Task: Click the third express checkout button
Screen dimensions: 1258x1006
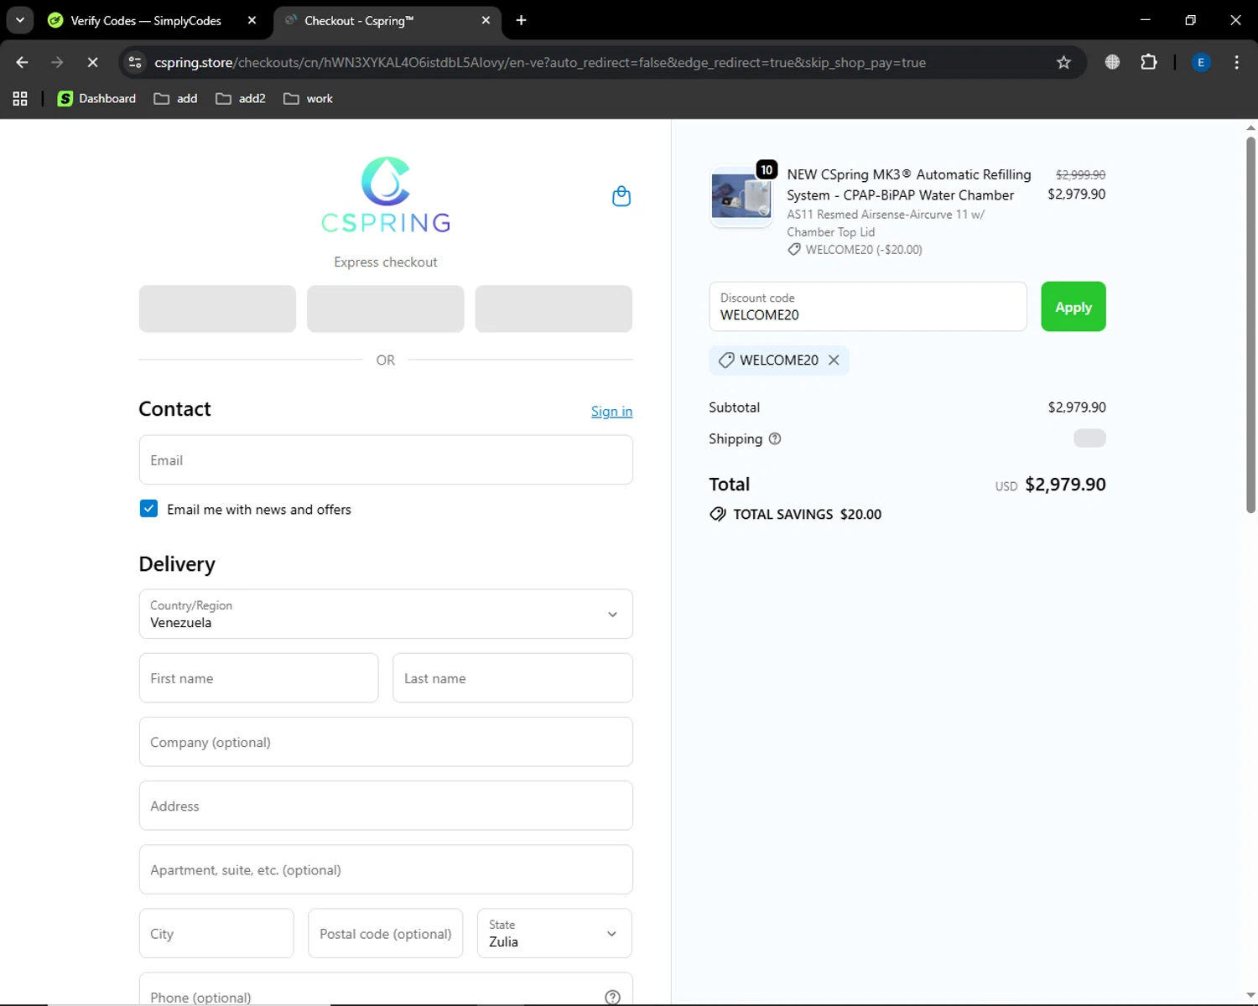Action: [x=554, y=309]
